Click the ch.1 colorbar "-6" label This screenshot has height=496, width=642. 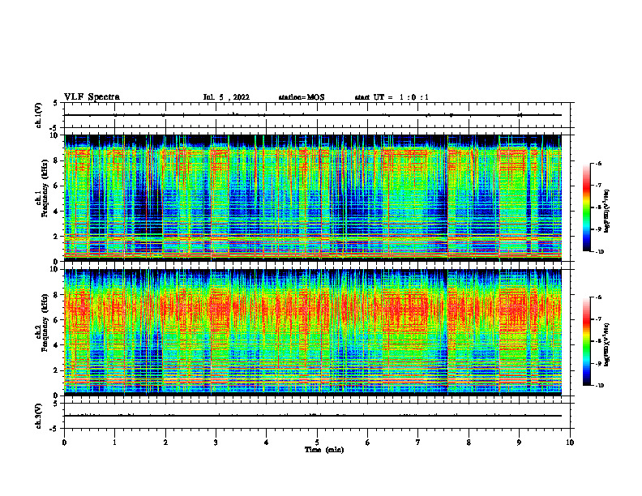[x=598, y=163]
